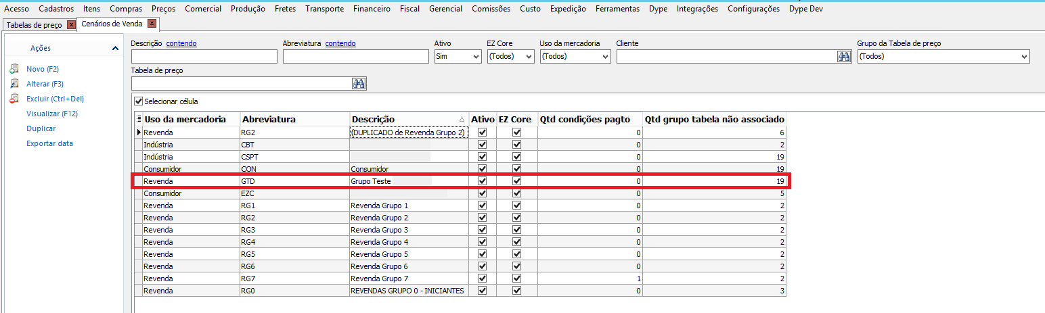Toggle EZ Core checkbox in EZC row
1045x313 pixels.
[x=517, y=193]
